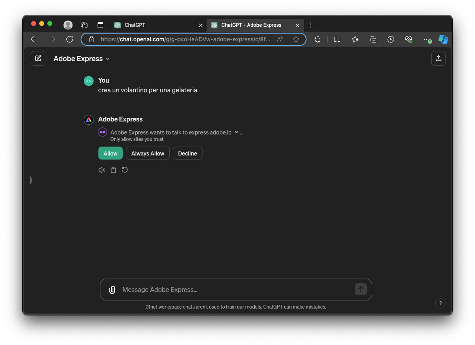The height and width of the screenshot is (345, 475).
Task: Open browser collections
Action: click(373, 39)
